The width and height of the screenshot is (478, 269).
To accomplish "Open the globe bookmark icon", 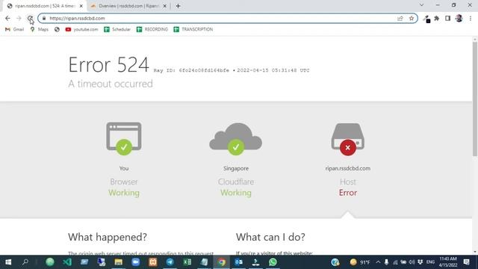I will click(57, 29).
